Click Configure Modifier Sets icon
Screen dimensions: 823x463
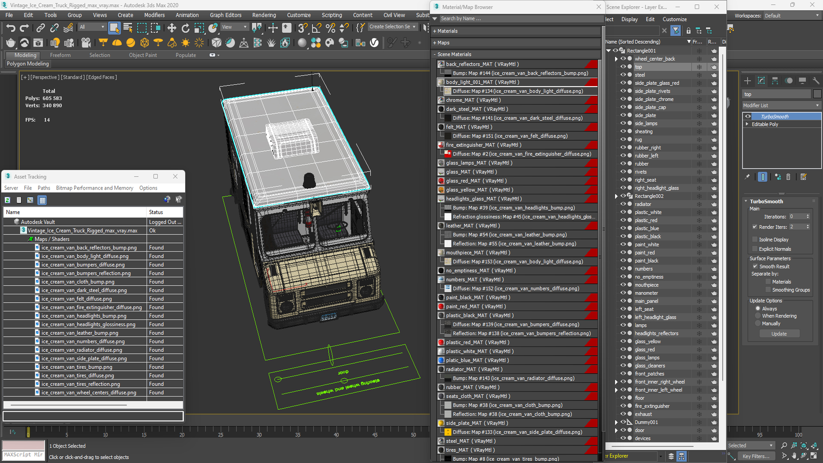pos(803,177)
